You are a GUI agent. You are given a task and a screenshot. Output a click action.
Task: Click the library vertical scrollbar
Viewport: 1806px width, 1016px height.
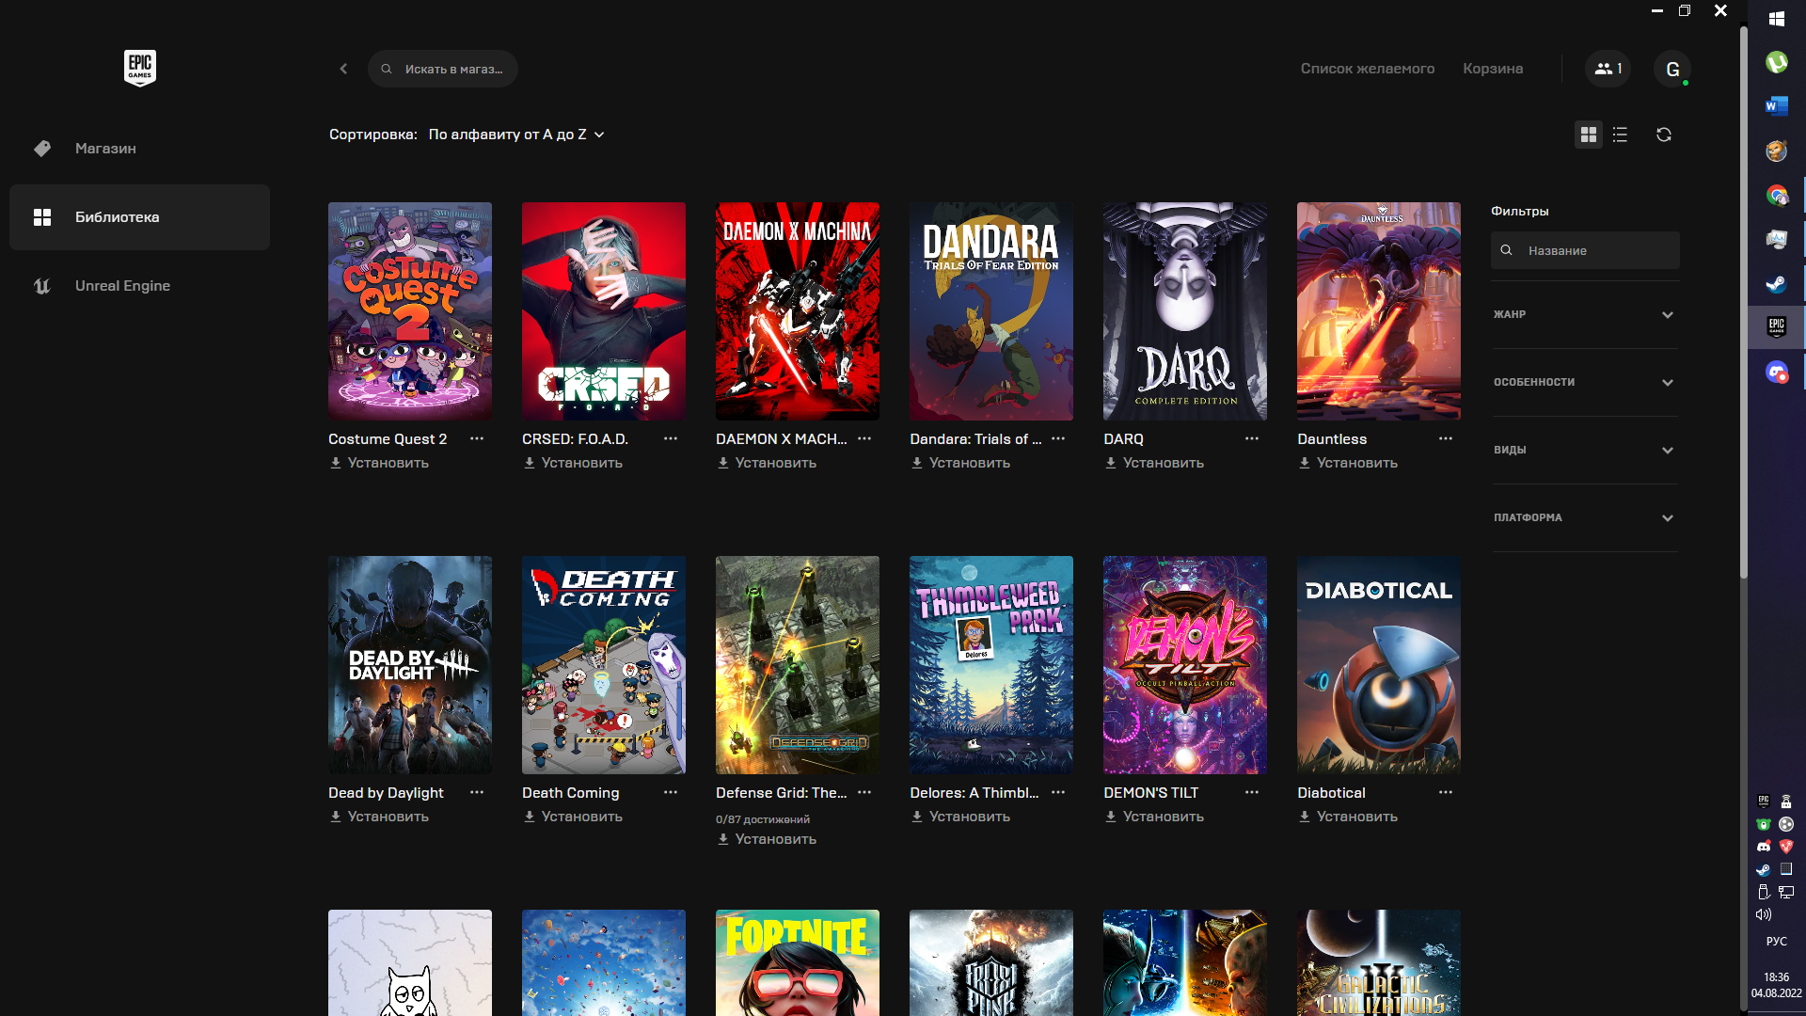tap(1743, 301)
